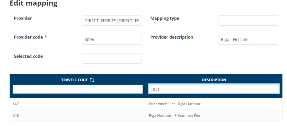Click the Description filter box containing riga
Screen dimensions: 287x126
click(x=214, y=89)
